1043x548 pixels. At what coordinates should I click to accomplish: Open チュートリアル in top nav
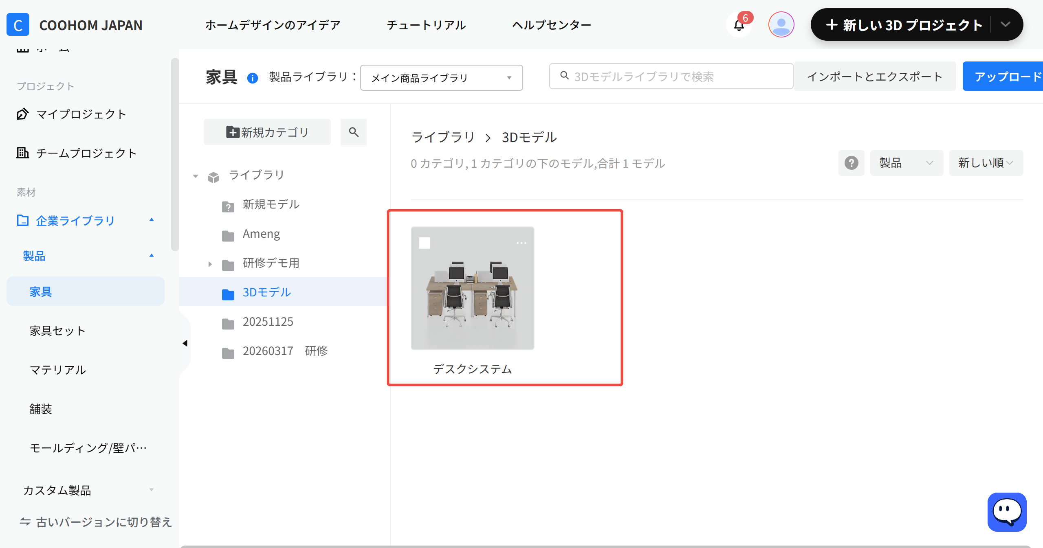tap(426, 25)
